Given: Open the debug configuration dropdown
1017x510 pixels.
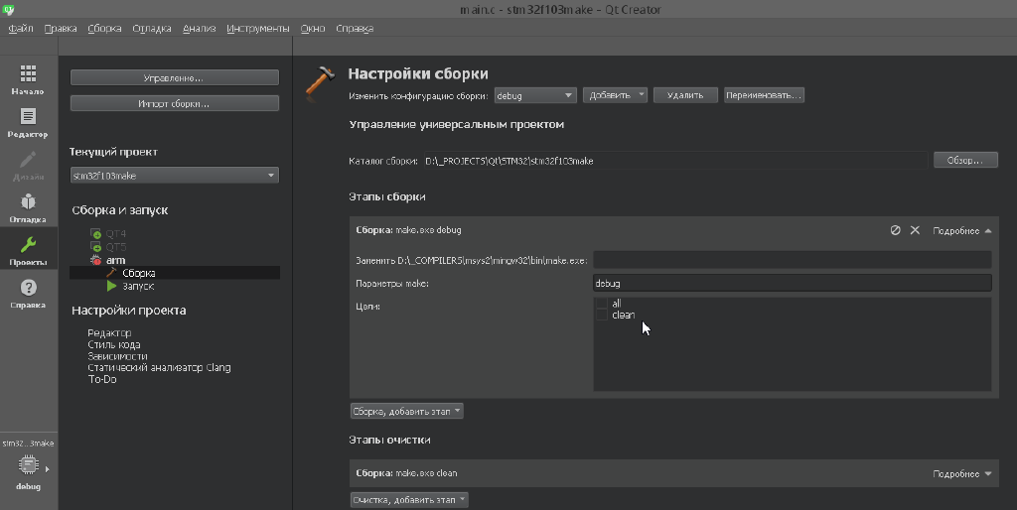Looking at the screenshot, I should click(x=535, y=95).
